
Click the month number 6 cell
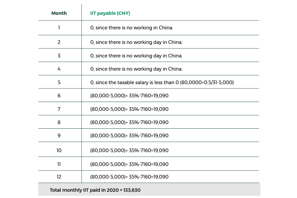(59, 96)
